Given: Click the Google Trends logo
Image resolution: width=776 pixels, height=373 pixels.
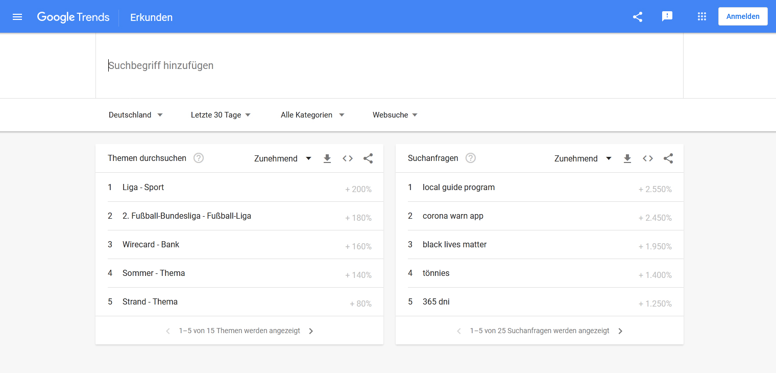Looking at the screenshot, I should (74, 17).
